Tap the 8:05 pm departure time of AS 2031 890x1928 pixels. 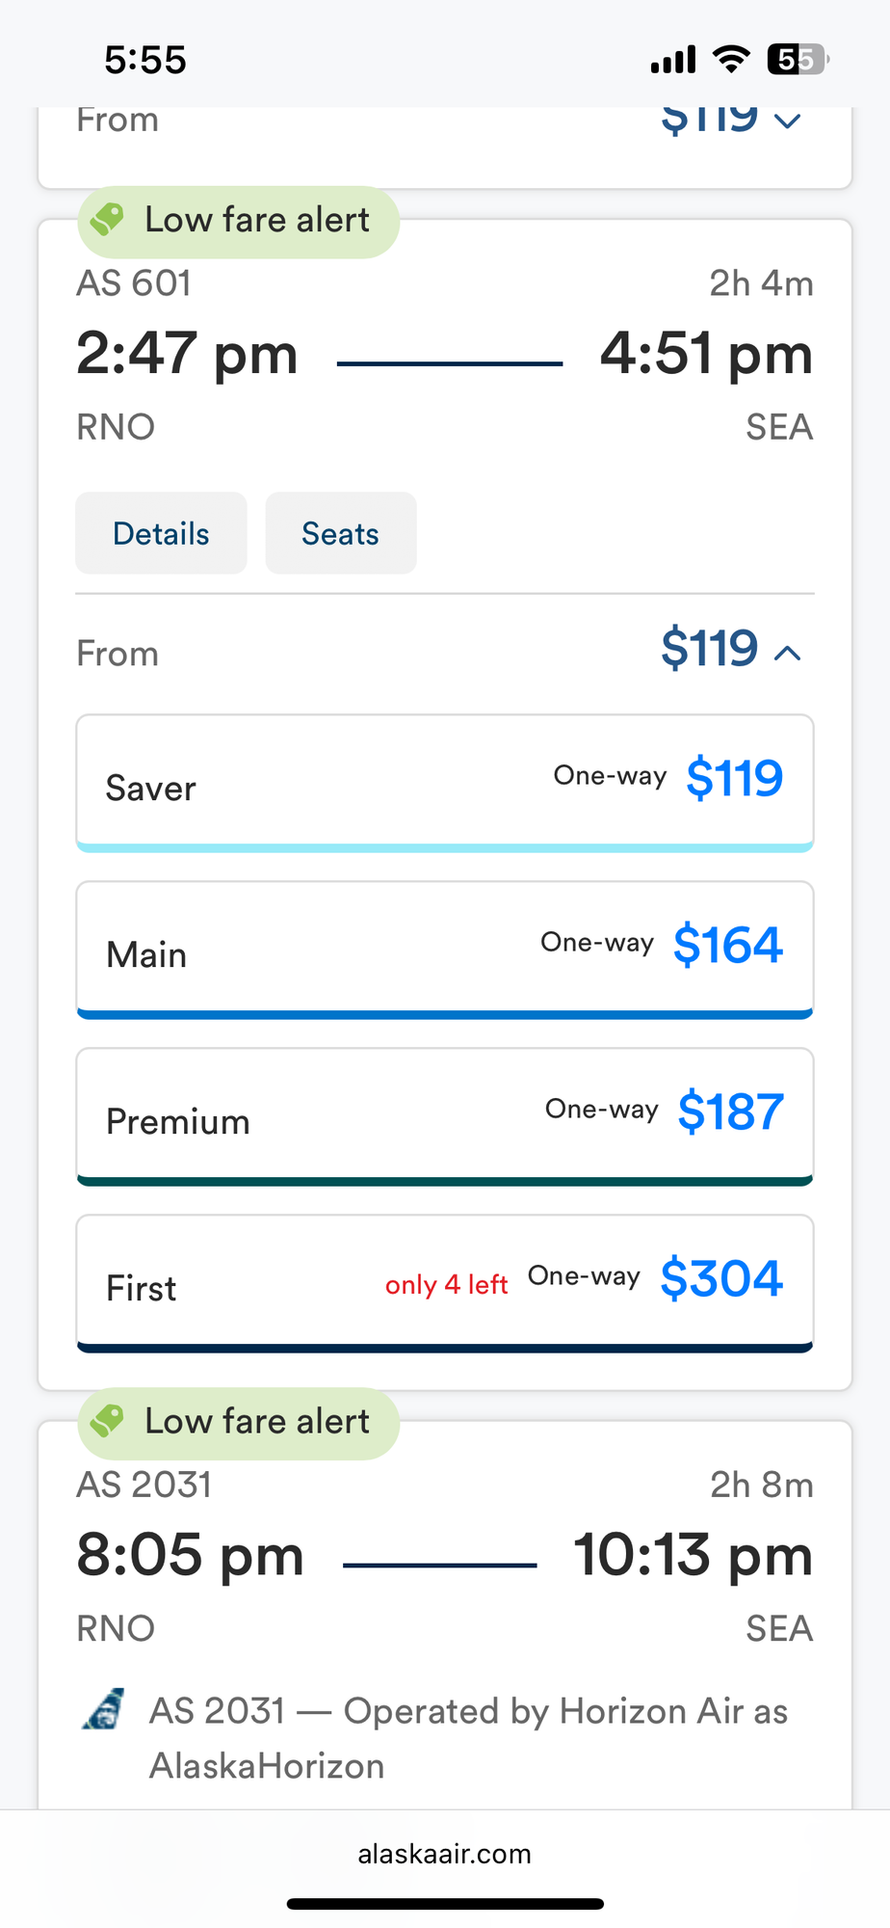[x=190, y=1555]
